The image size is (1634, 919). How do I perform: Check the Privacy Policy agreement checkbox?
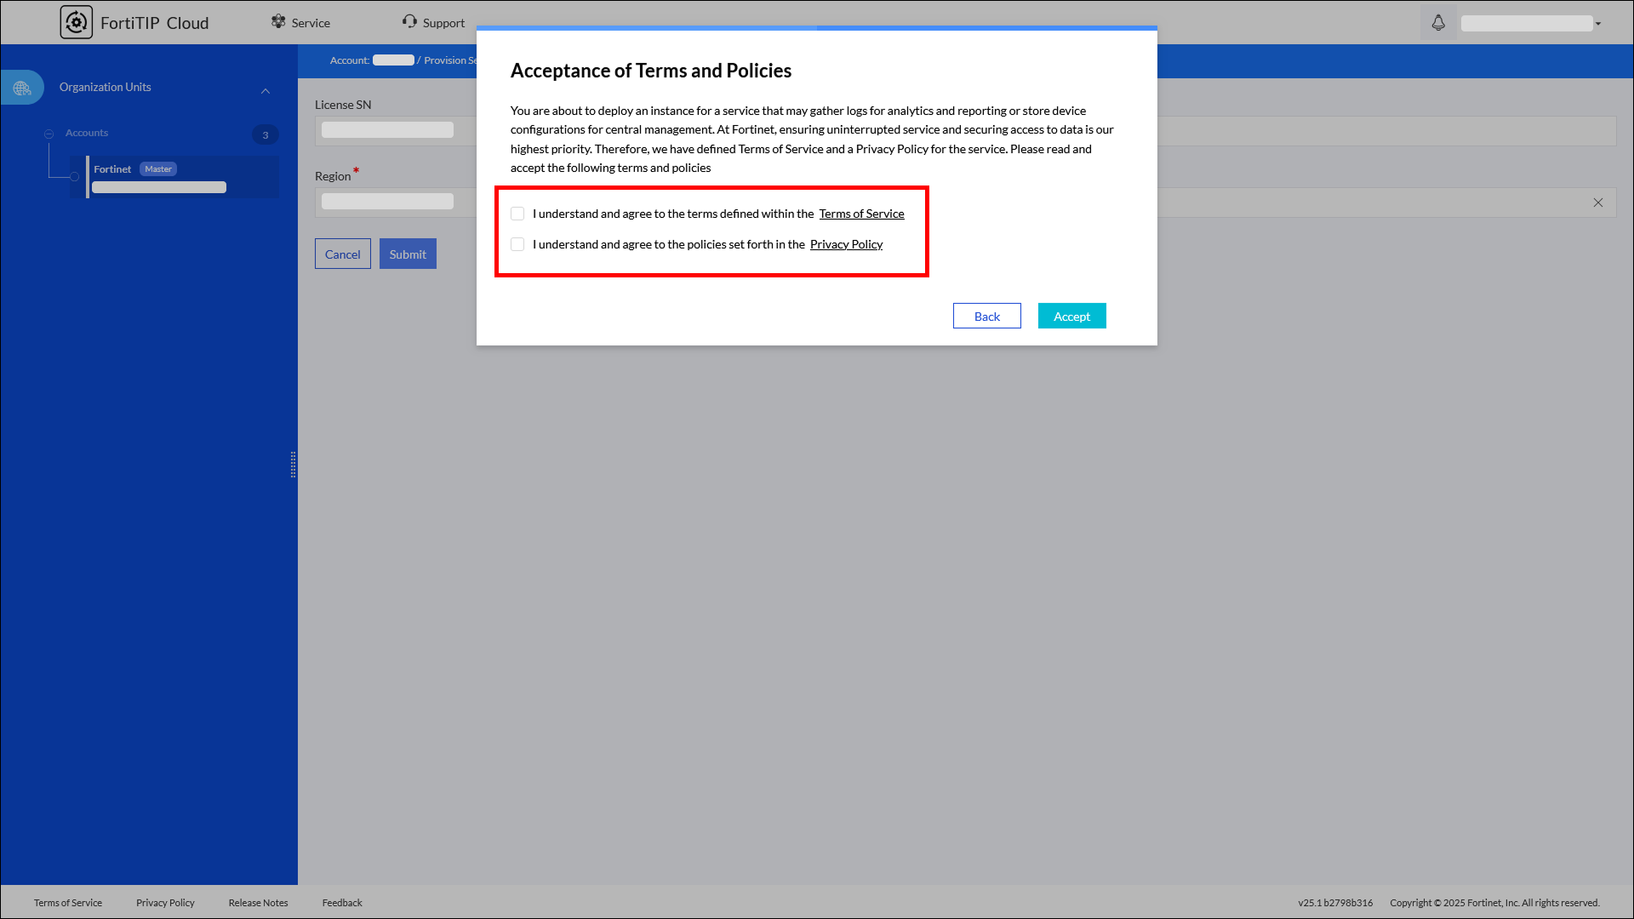(517, 244)
